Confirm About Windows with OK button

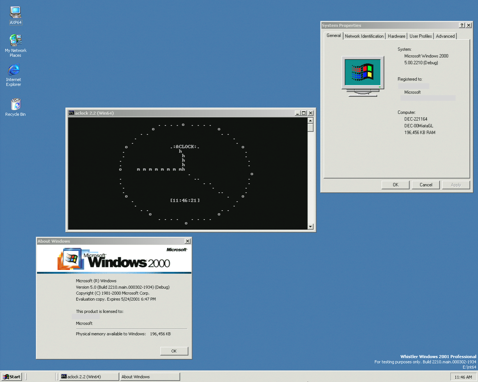174,351
